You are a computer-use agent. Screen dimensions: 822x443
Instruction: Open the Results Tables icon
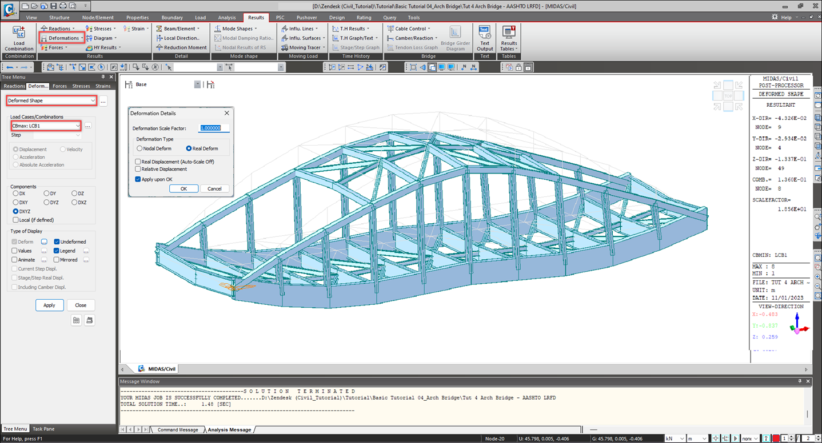point(508,38)
